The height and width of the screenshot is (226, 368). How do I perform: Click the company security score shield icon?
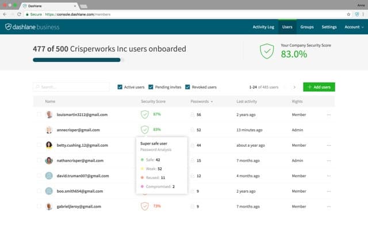[267, 51]
